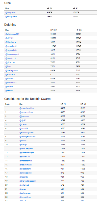Click the @khan.dayyanz username
The width and height of the screenshot is (102, 201).
(x=25, y=149)
